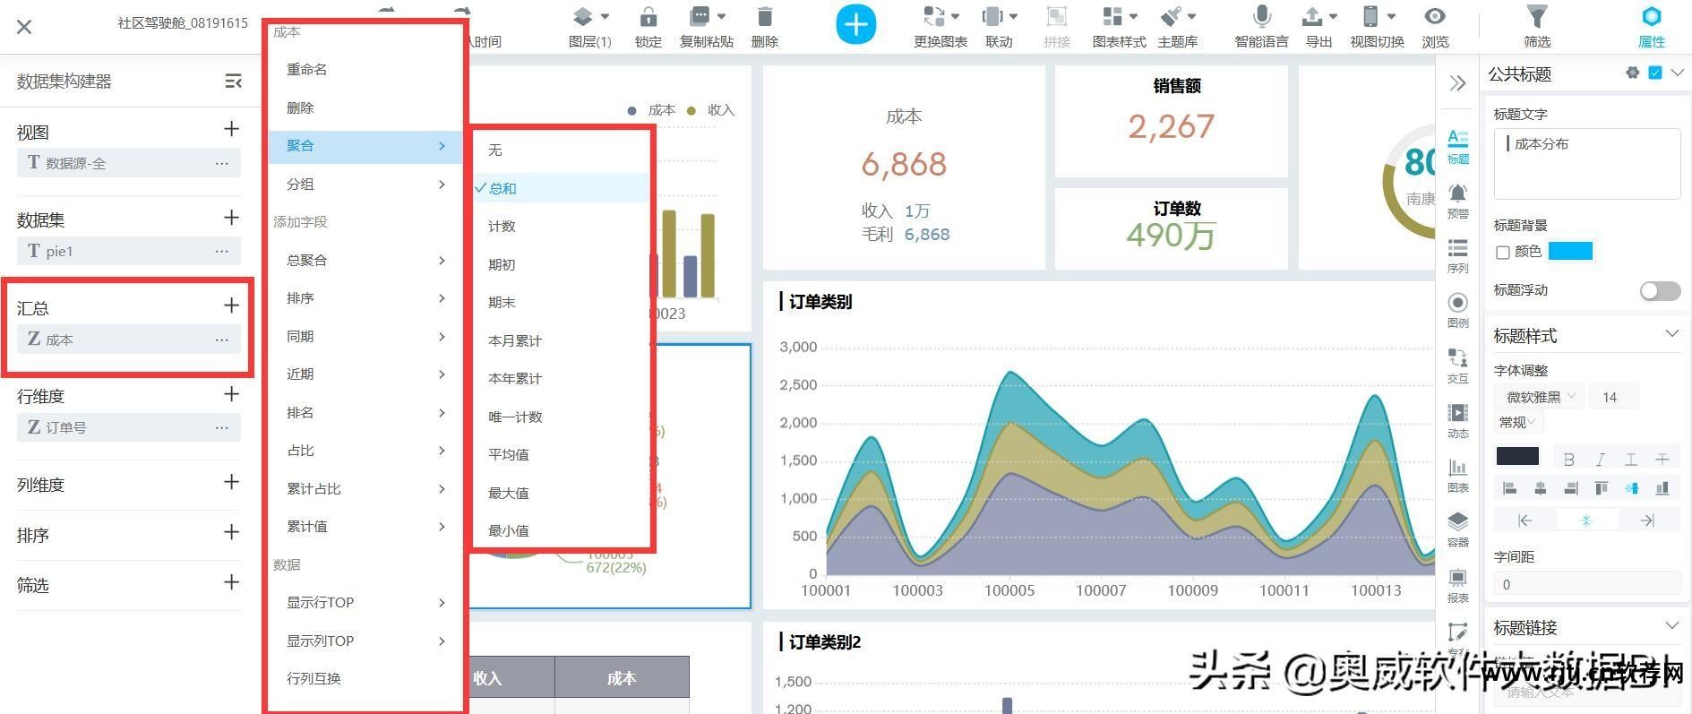Image resolution: width=1692 pixels, height=714 pixels.
Task: Click the layers (图层) toolbar icon
Action: coord(583,17)
